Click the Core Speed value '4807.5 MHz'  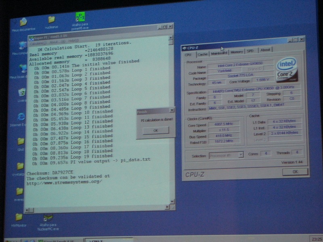click(224, 124)
